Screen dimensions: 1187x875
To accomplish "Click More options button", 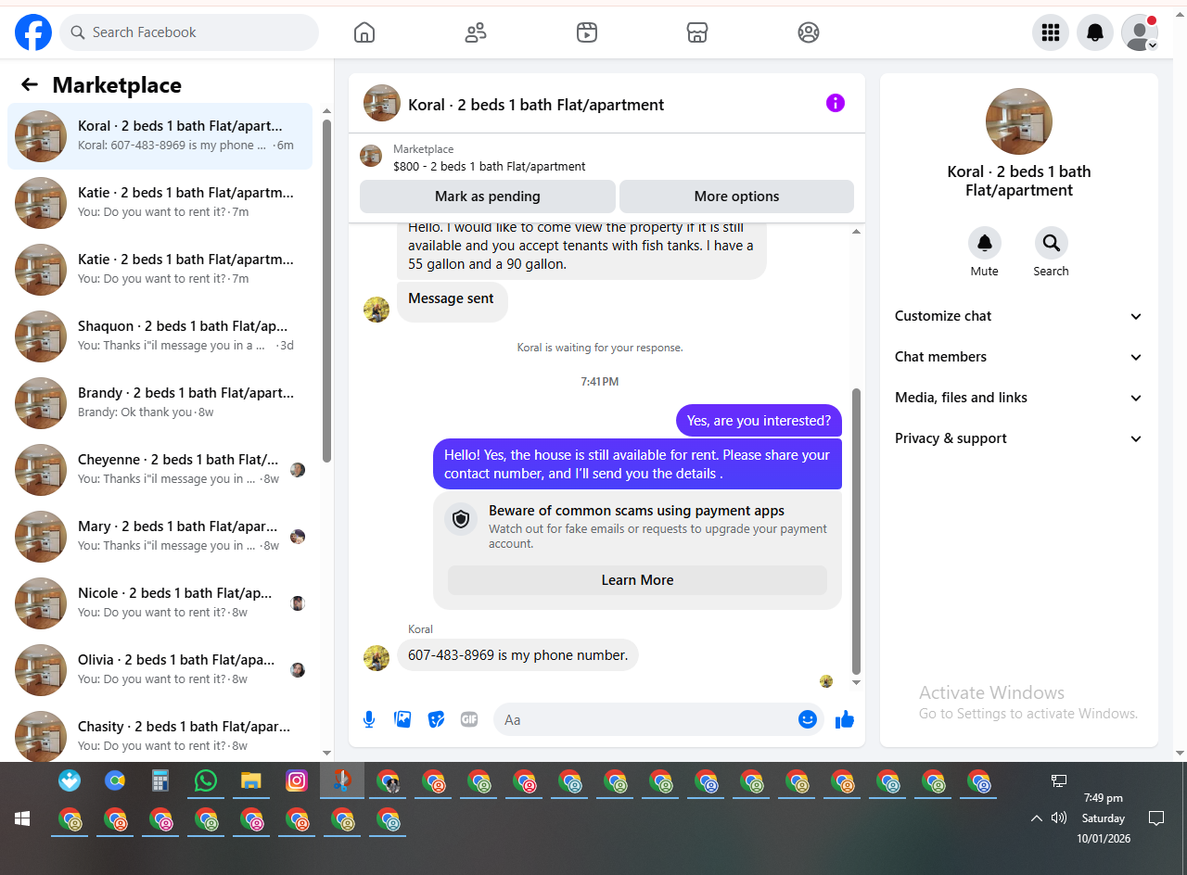I will tap(736, 197).
